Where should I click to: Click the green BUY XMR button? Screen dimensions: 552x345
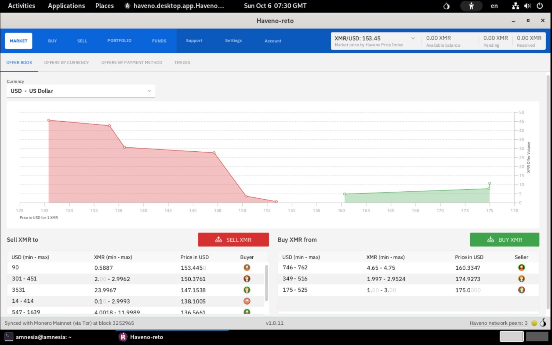(504, 240)
